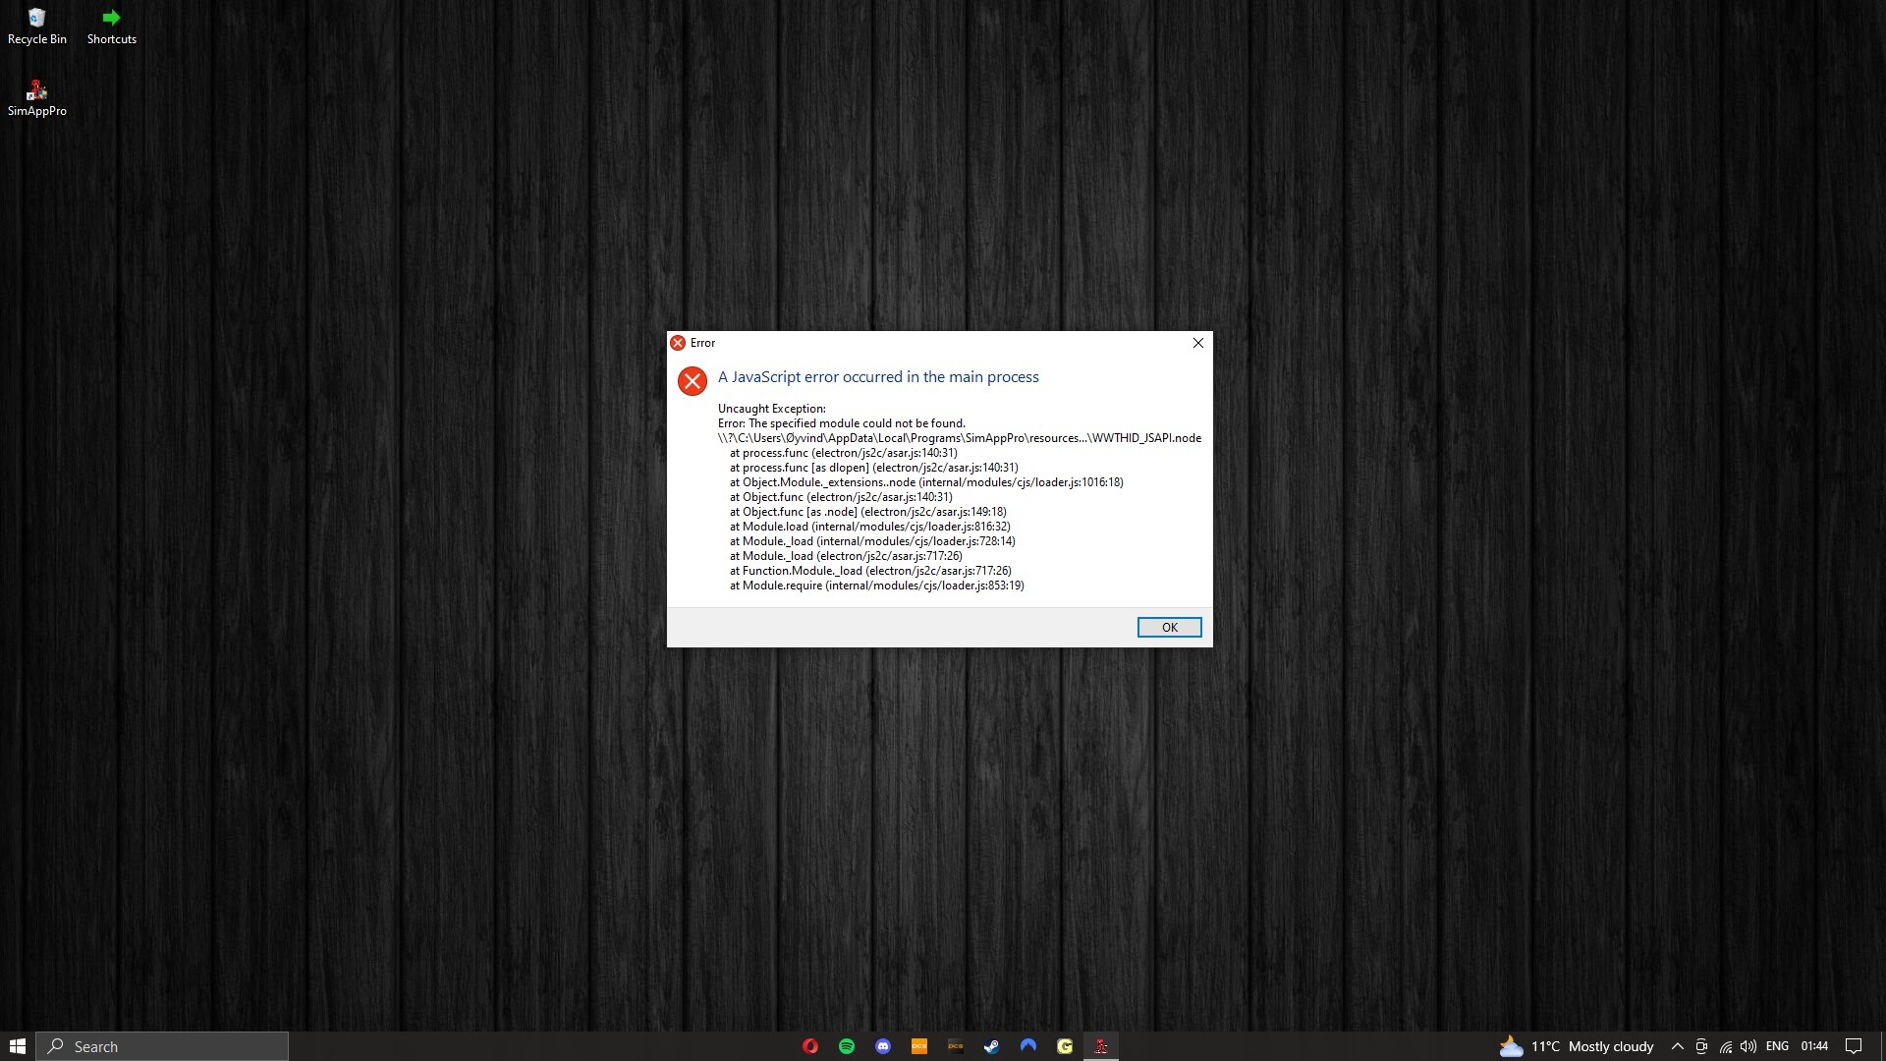Open the orange DCS taskbar icon
Viewport: 1886px width, 1061px height.
[x=919, y=1046]
